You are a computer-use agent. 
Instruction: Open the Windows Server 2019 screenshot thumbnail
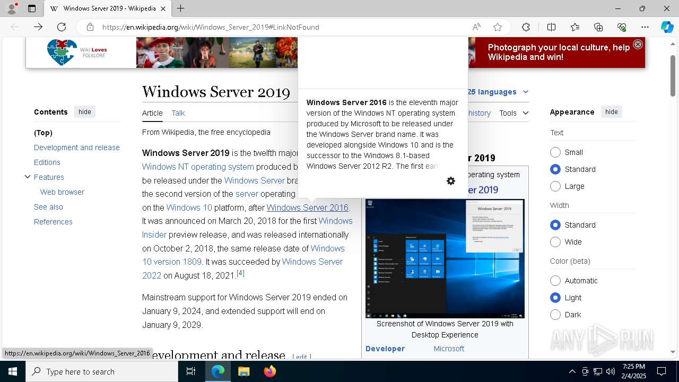pyautogui.click(x=445, y=258)
